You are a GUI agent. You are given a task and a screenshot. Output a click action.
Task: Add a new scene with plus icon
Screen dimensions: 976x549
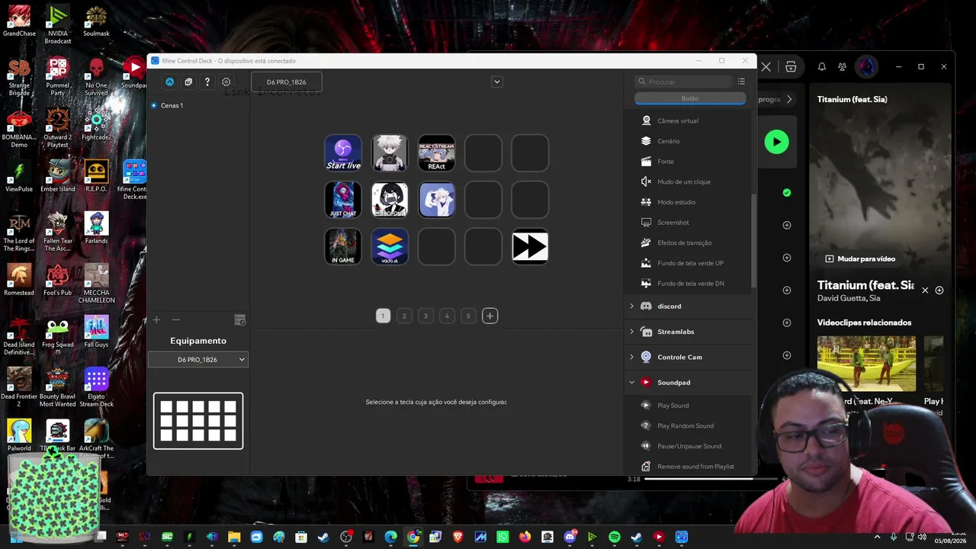156,319
